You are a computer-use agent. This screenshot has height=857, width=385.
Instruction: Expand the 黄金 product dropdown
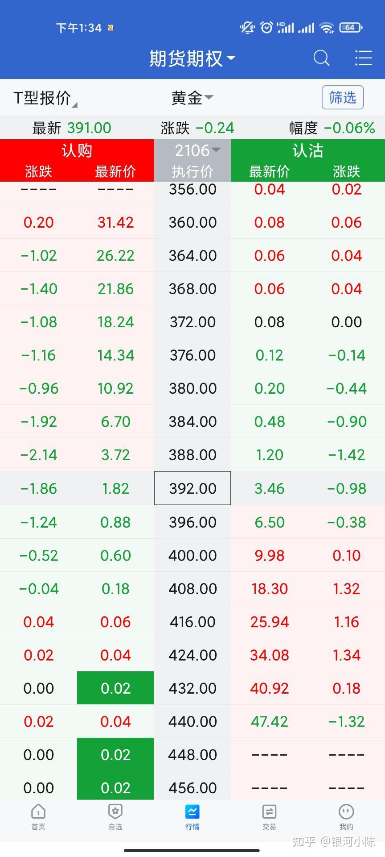coord(192,97)
